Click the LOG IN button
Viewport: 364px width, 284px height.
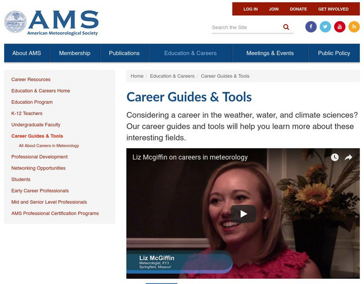pos(251,9)
